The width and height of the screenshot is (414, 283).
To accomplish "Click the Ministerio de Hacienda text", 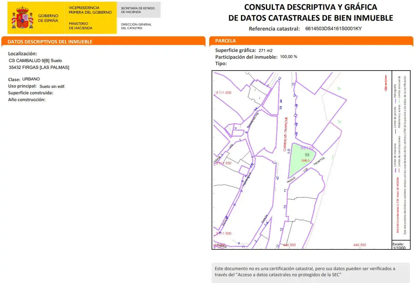I will coord(80,26).
